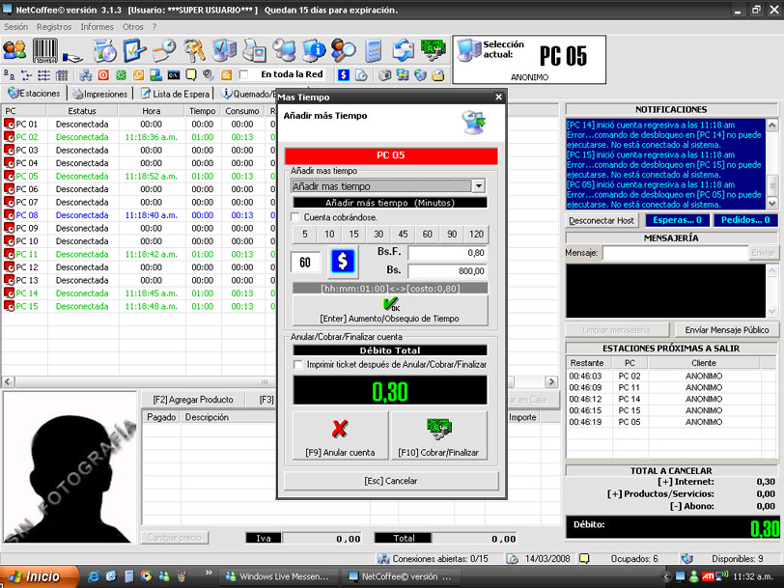Open the software CD box icon
Viewport: 784px width, 588px height.
pyautogui.click(x=105, y=50)
